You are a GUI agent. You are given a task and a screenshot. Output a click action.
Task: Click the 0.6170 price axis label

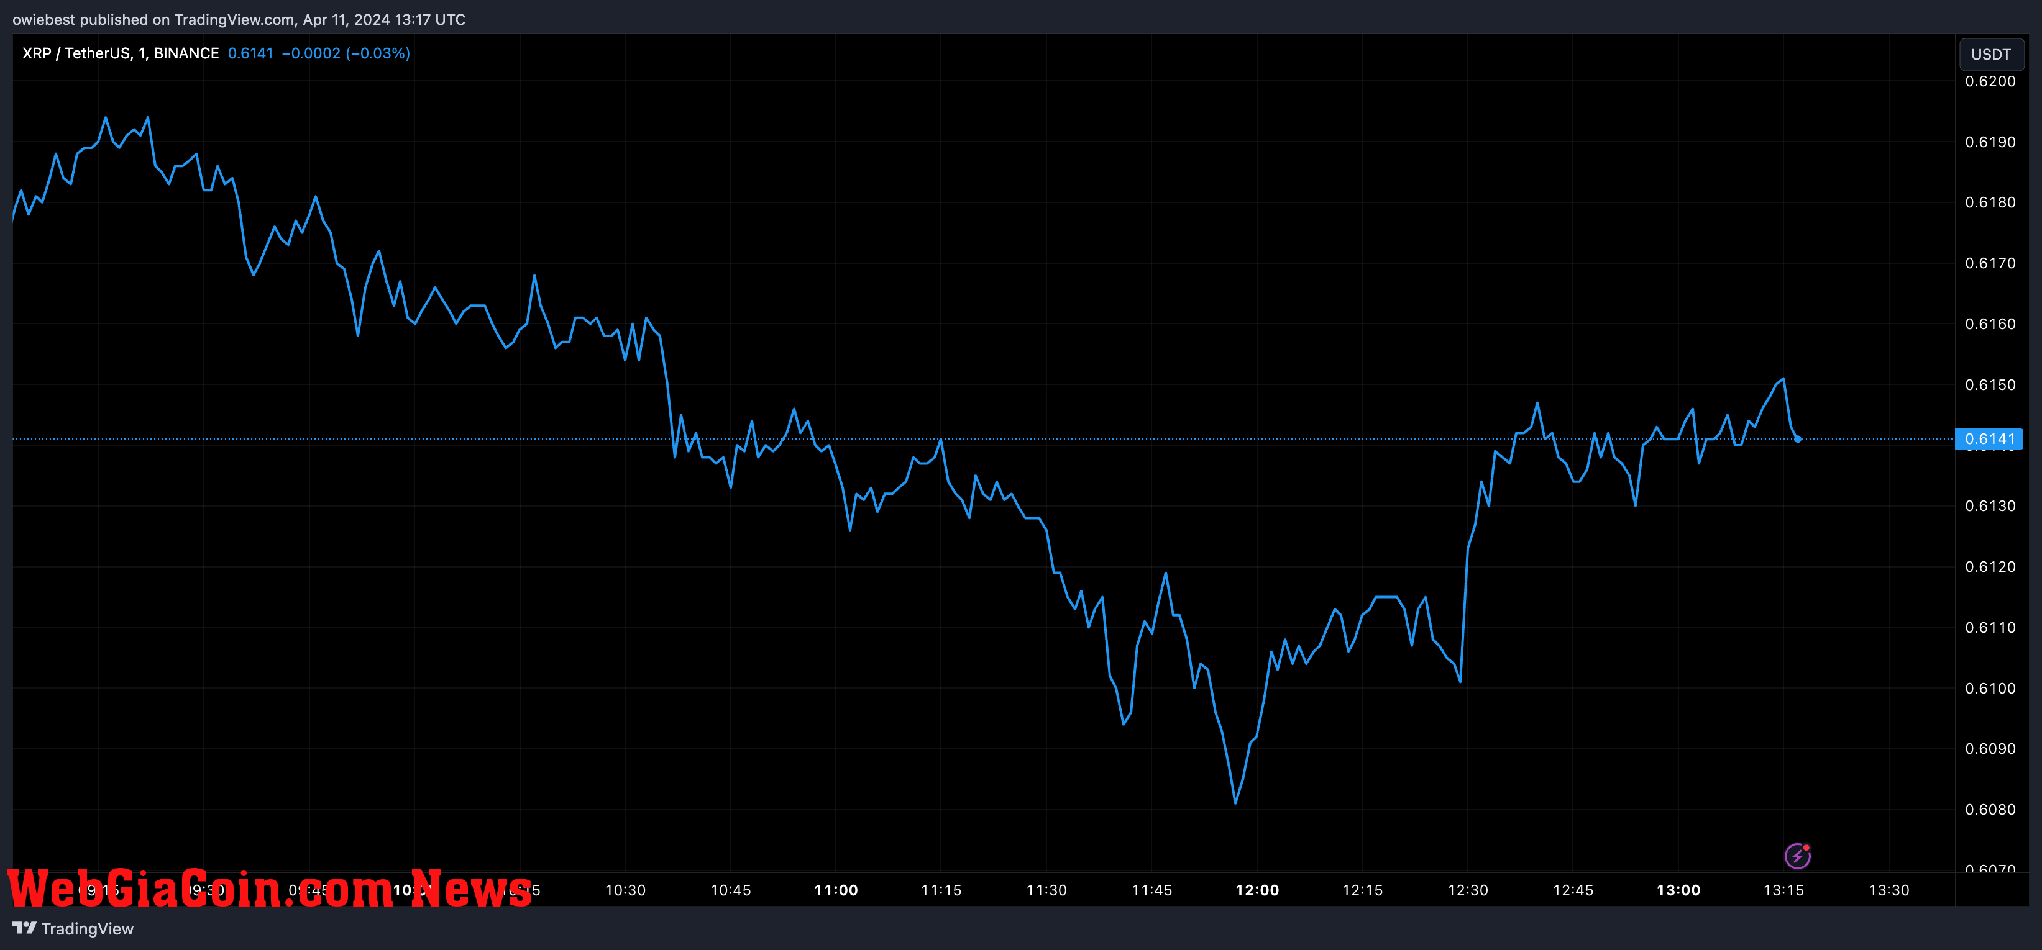click(x=1990, y=263)
